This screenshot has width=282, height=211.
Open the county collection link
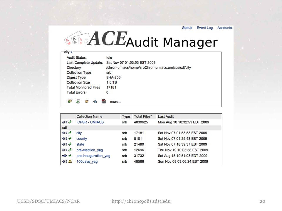pyautogui.click(x=82, y=139)
